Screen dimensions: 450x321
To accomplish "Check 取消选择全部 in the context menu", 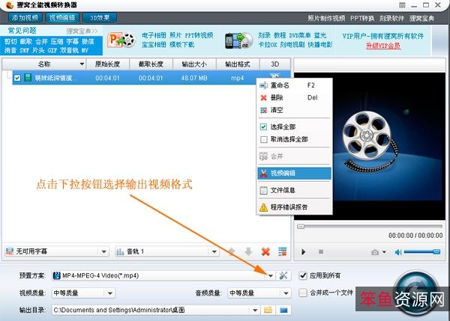I will pos(295,139).
